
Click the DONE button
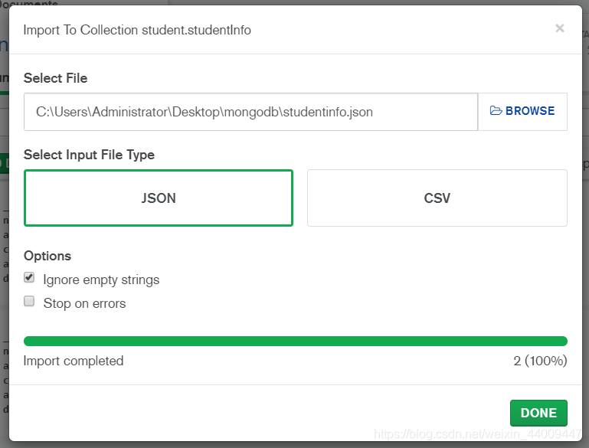[538, 413]
